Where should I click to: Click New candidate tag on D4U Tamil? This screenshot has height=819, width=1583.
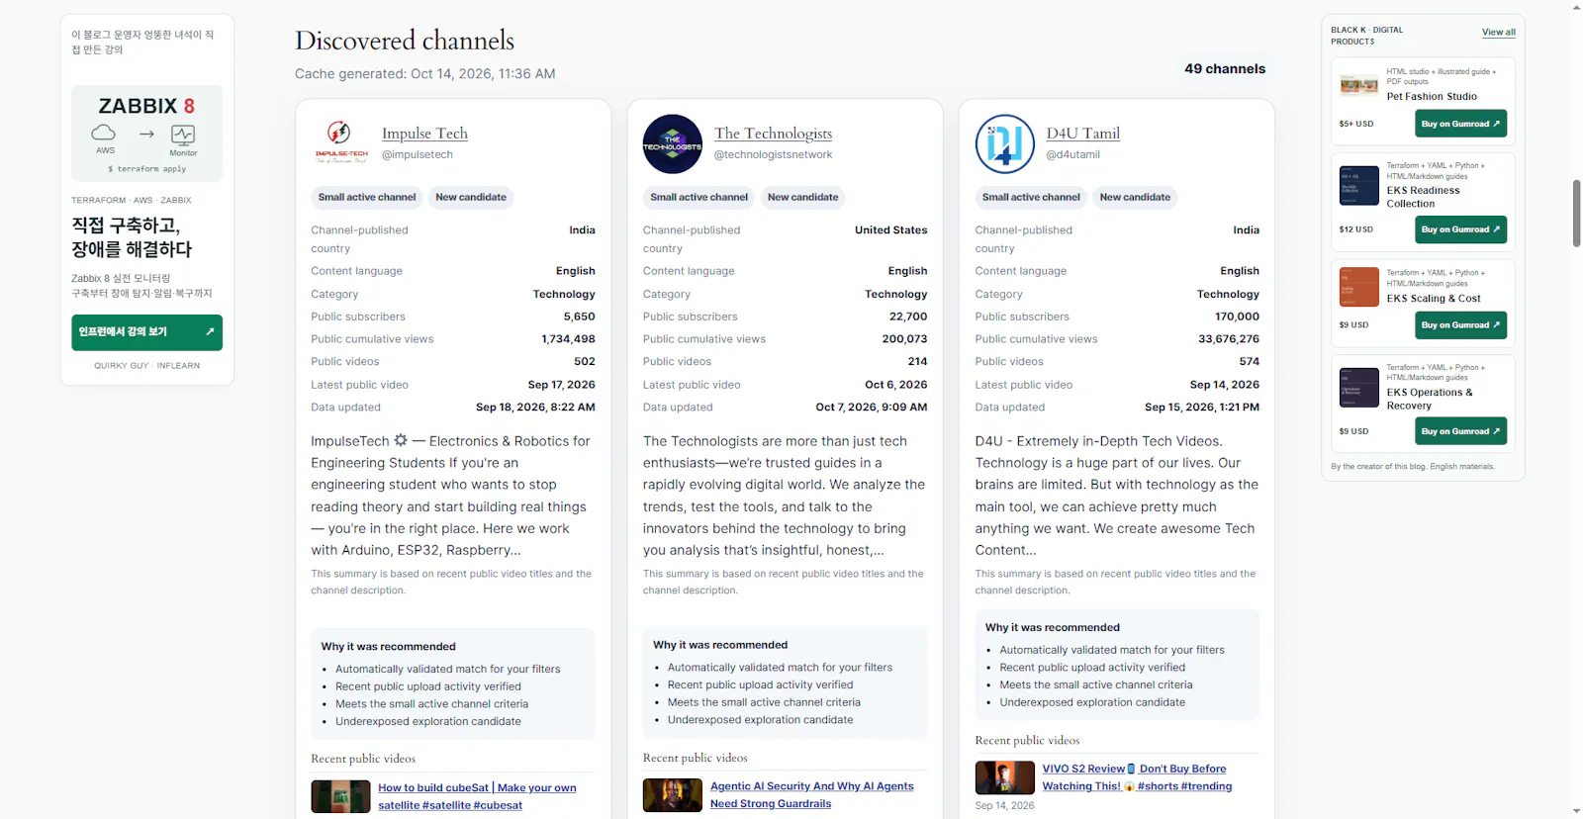(1135, 198)
